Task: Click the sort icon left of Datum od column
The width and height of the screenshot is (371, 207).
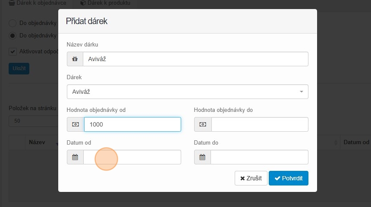Action: point(336,142)
